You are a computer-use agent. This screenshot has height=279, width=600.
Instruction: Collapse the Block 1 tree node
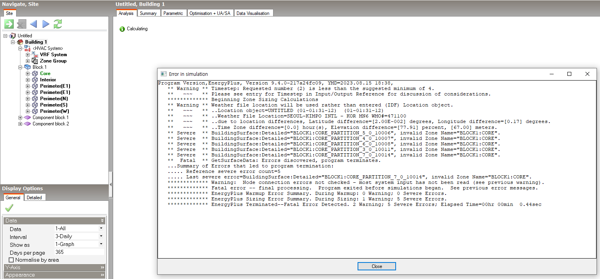20,67
